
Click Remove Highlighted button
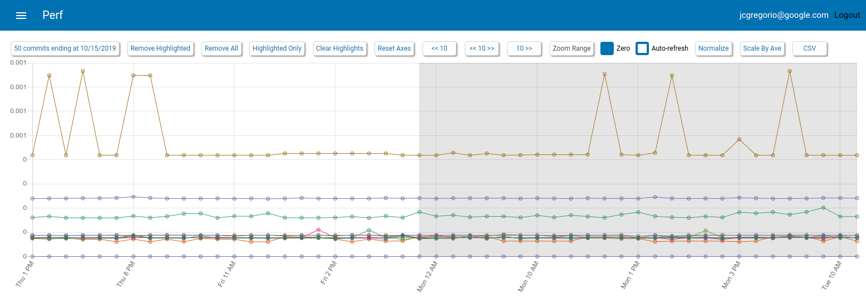160,48
